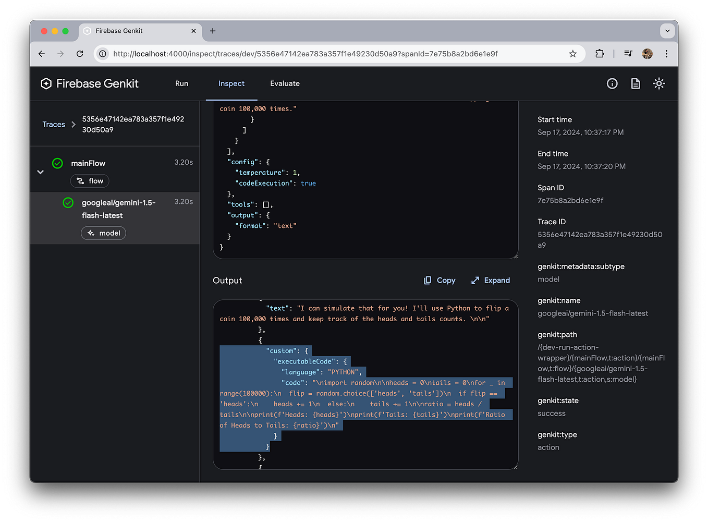Viewport: 708px width, 522px height.
Task: Click the Firebase Genkit logo icon
Action: [x=46, y=83]
